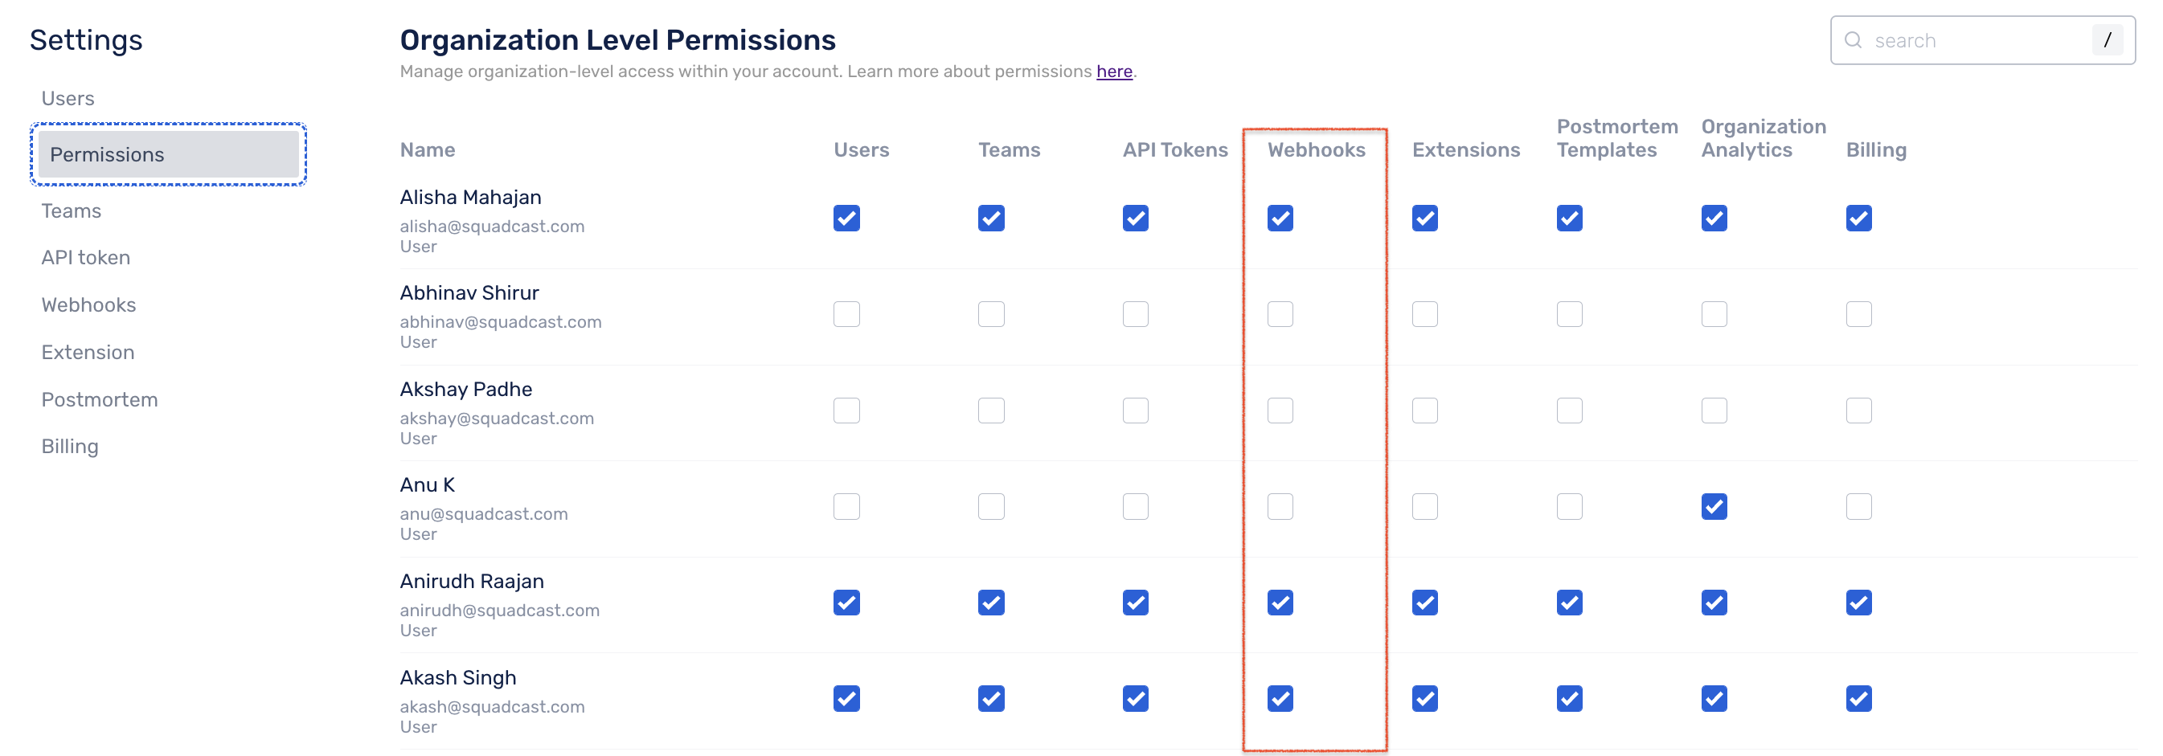Disable Webhooks permission for Akash Singh
The width and height of the screenshot is (2163, 756).
pos(1280,697)
